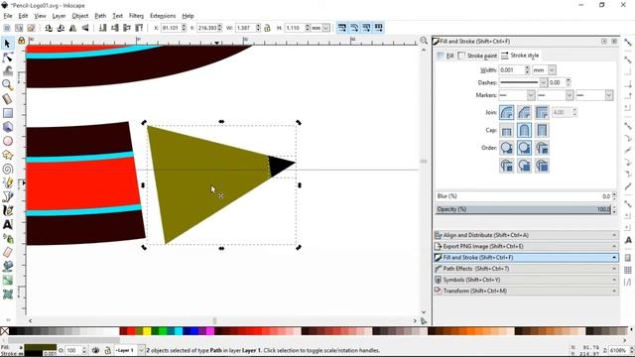This screenshot has width=635, height=357.
Task: Toggle guides lock at ruler corner
Action: 22,41
